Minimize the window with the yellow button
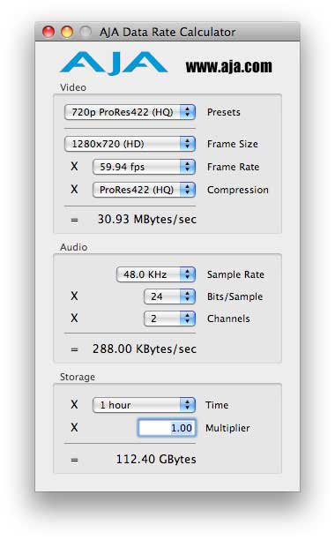The width and height of the screenshot is (335, 540). 67,32
